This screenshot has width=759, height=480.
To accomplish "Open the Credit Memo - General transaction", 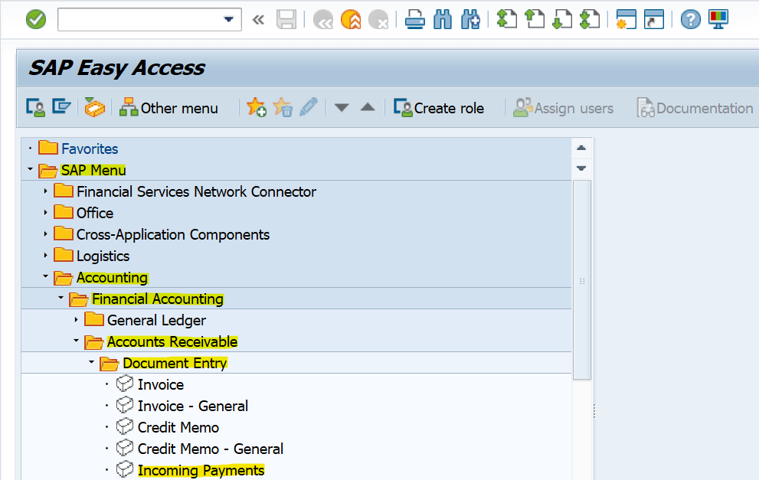I will click(x=210, y=449).
